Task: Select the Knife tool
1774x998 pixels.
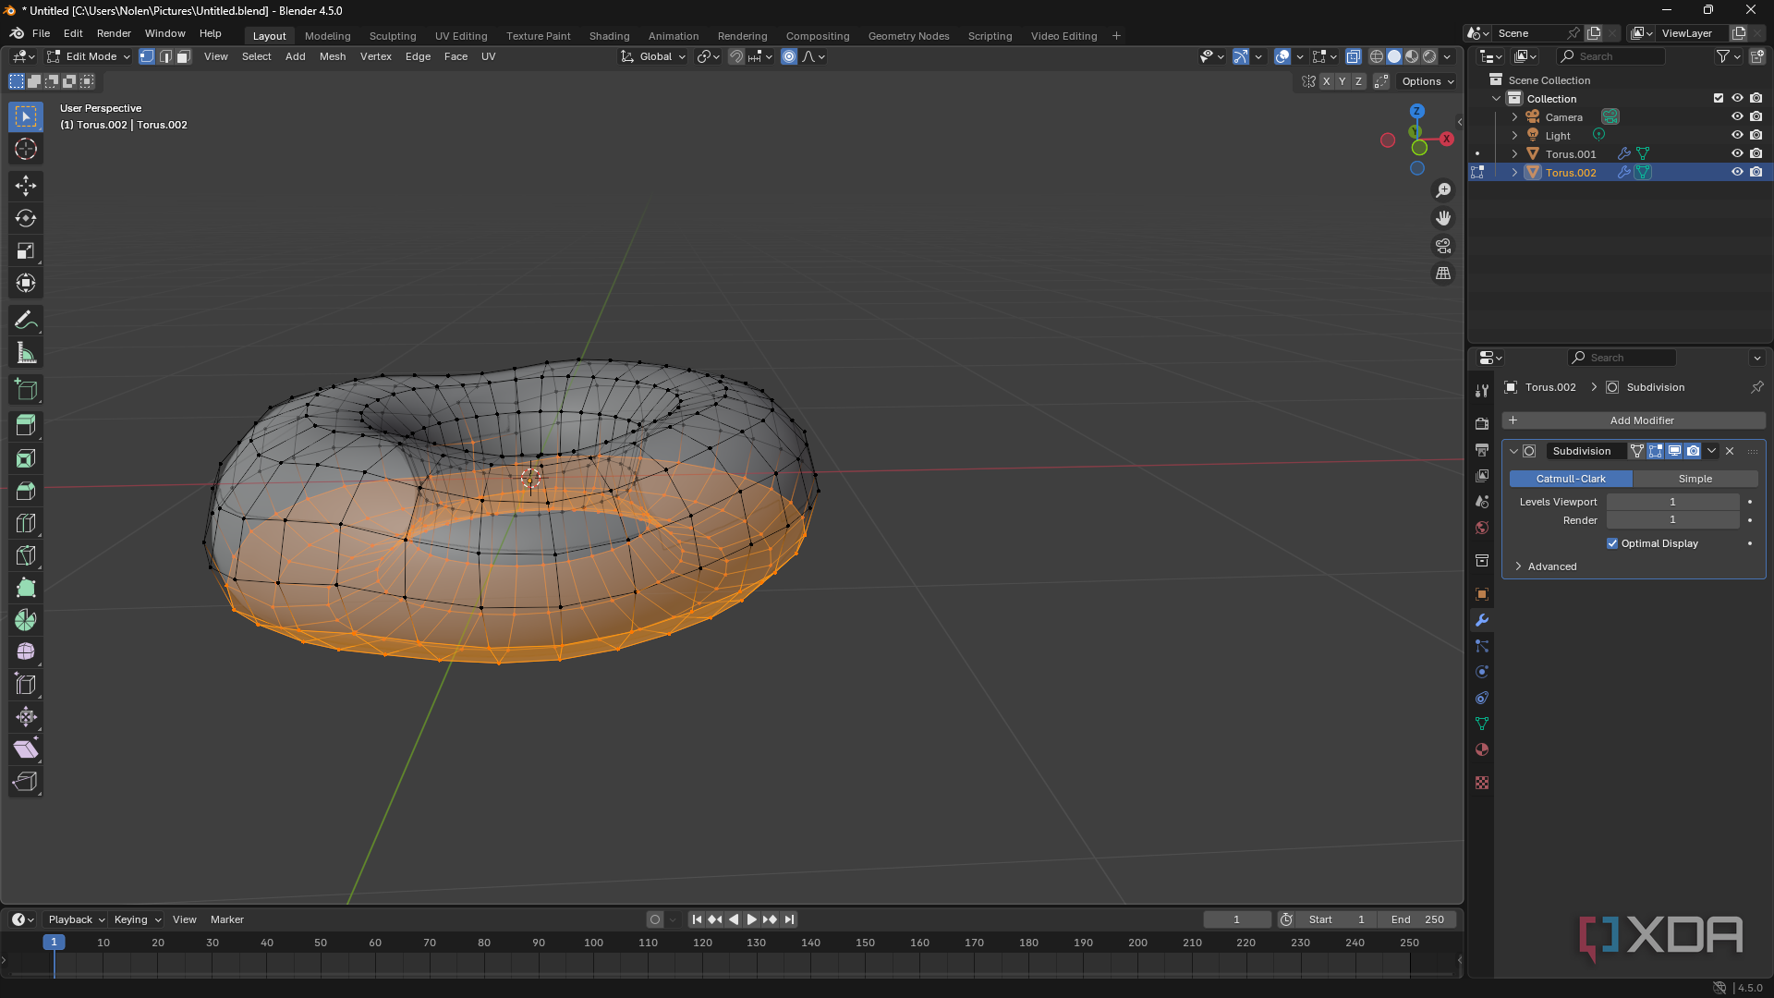Action: tap(26, 555)
